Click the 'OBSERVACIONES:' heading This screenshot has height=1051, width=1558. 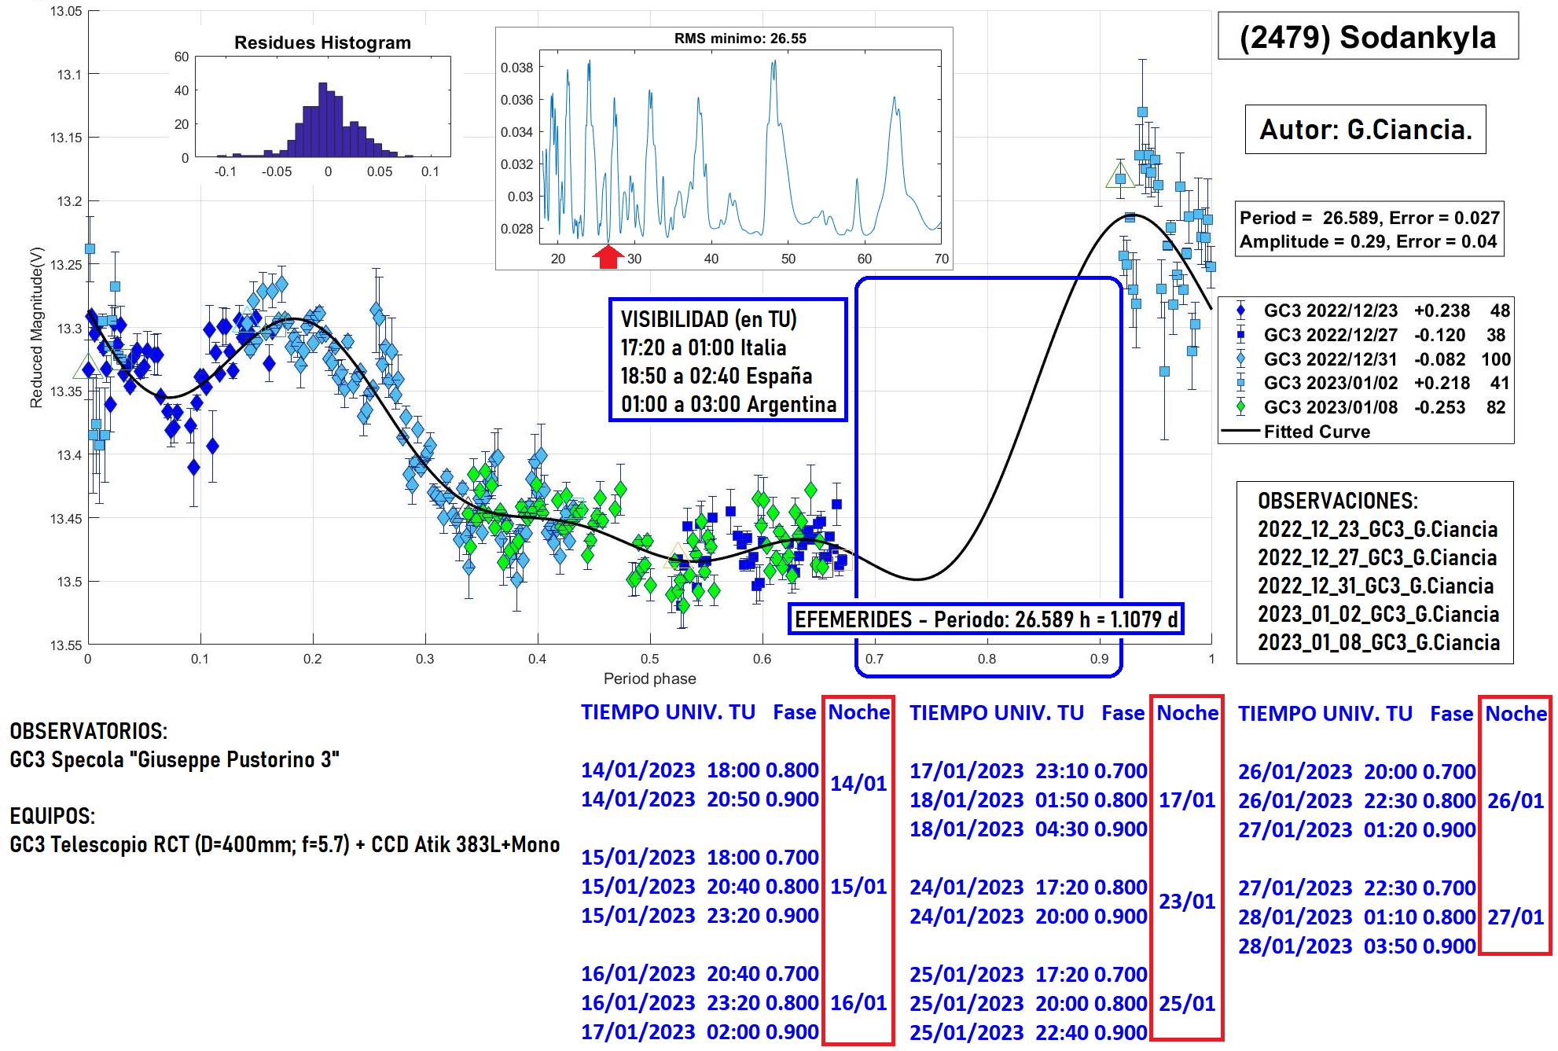1337,501
